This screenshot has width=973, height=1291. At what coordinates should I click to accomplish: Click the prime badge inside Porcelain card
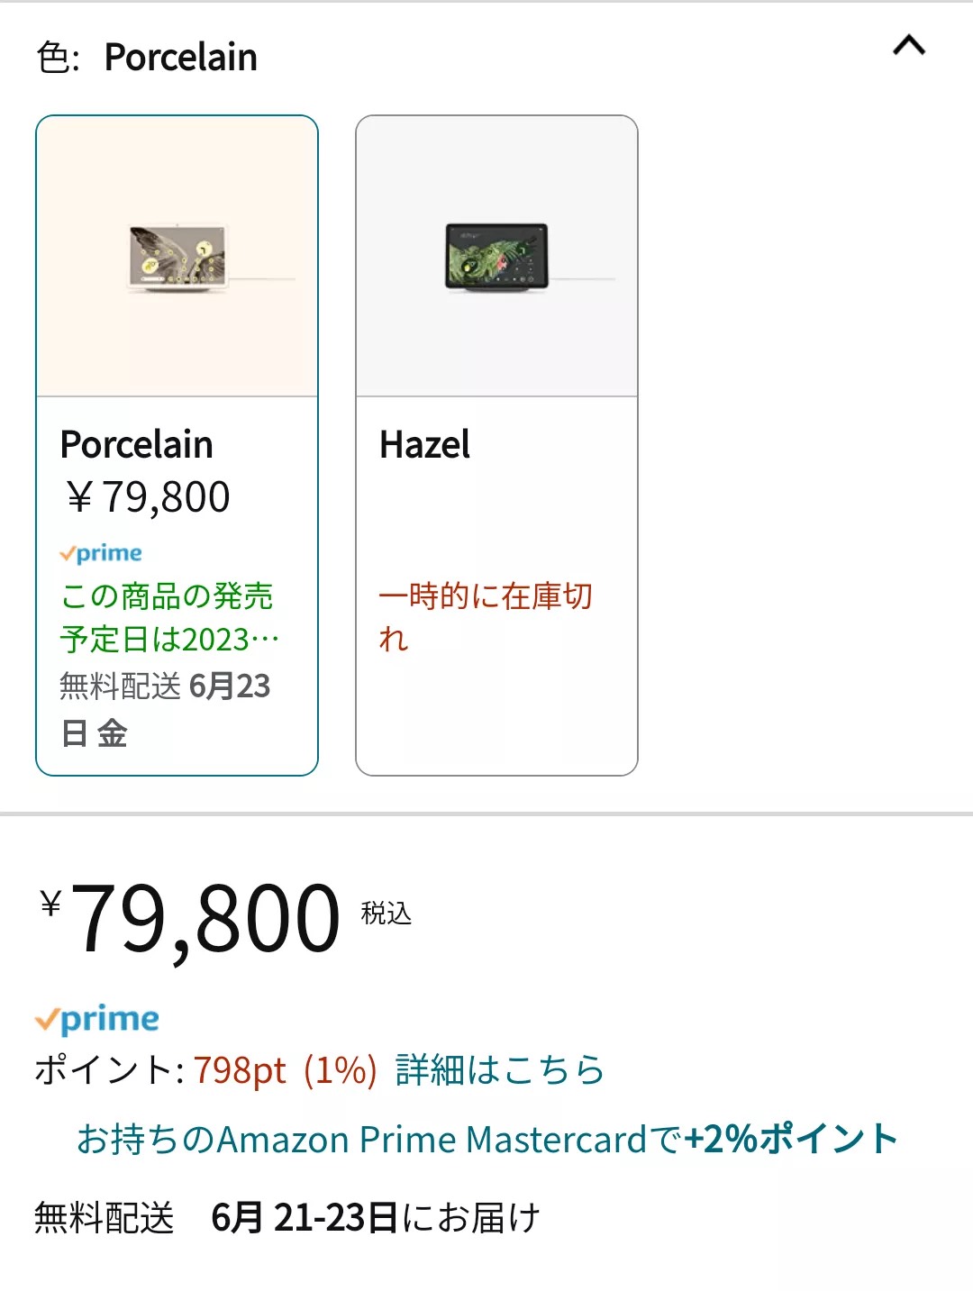101,553
